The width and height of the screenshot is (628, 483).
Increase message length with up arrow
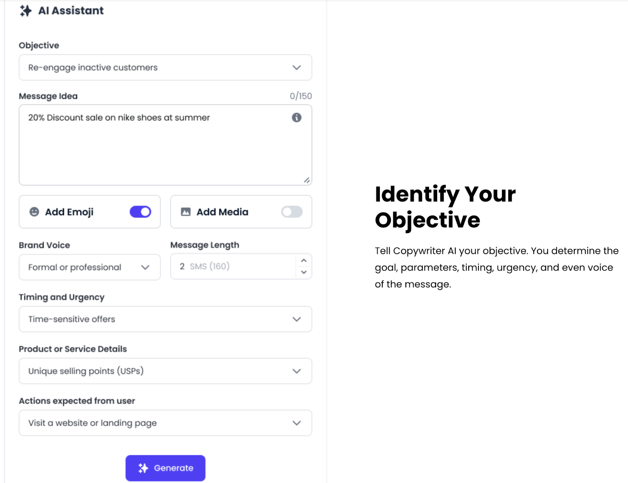(x=304, y=261)
